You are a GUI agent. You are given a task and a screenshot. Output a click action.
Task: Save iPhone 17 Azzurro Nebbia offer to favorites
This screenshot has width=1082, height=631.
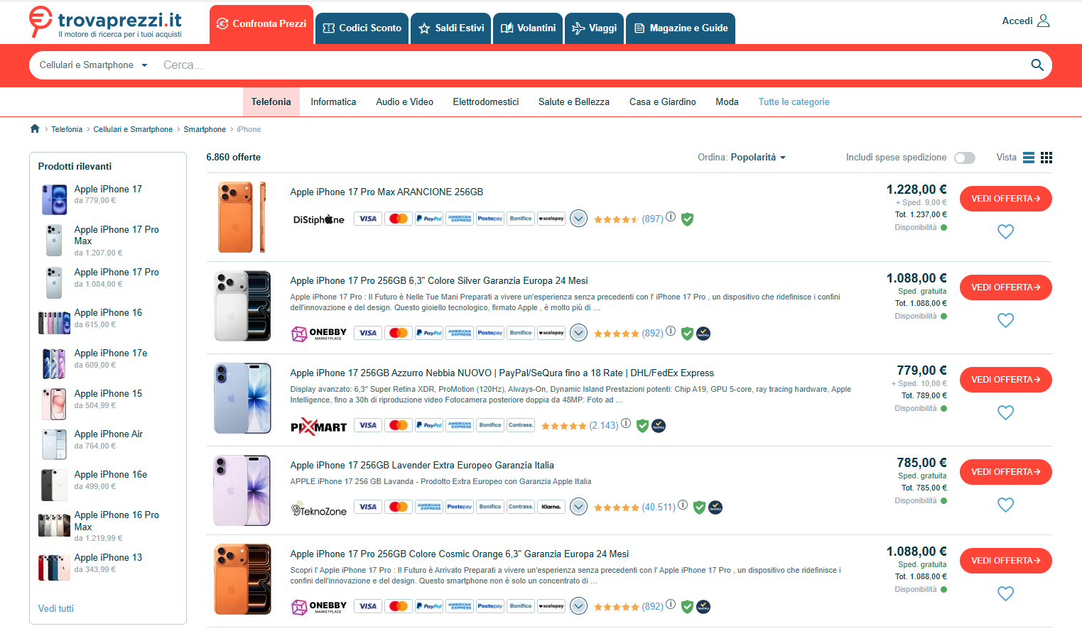coord(1005,412)
